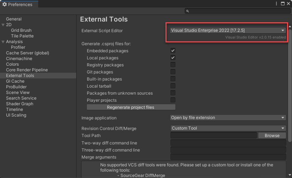Open the kebab options menu in title bar
292x178 pixels.
point(276,4)
